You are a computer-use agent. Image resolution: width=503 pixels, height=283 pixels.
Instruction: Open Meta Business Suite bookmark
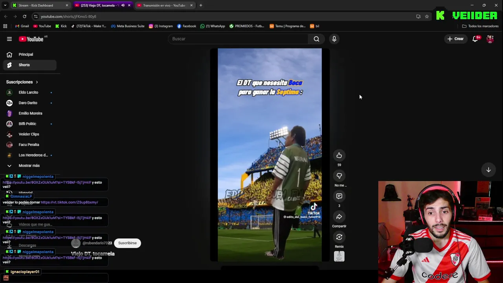128,26
